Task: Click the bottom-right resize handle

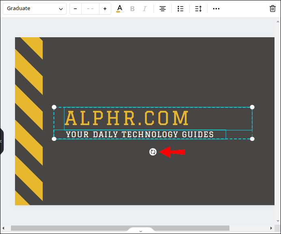Action: pyautogui.click(x=252, y=139)
